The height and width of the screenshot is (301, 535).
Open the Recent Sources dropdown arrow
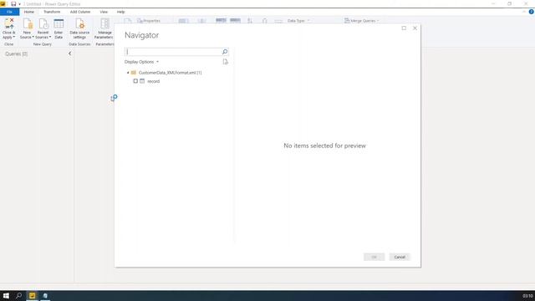[50, 37]
